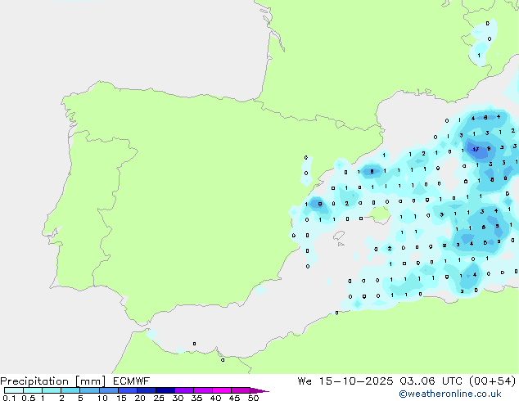This screenshot has height=401, width=519.
Task: Click the '50' legend scale label
Action: [x=253, y=398]
